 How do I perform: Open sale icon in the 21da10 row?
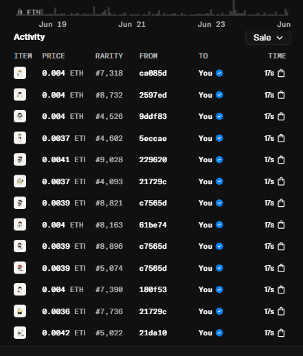pyautogui.click(x=281, y=333)
